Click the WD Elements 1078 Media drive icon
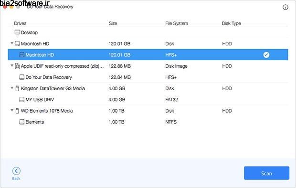Viewport: 296px width, 188px height. click(x=17, y=111)
